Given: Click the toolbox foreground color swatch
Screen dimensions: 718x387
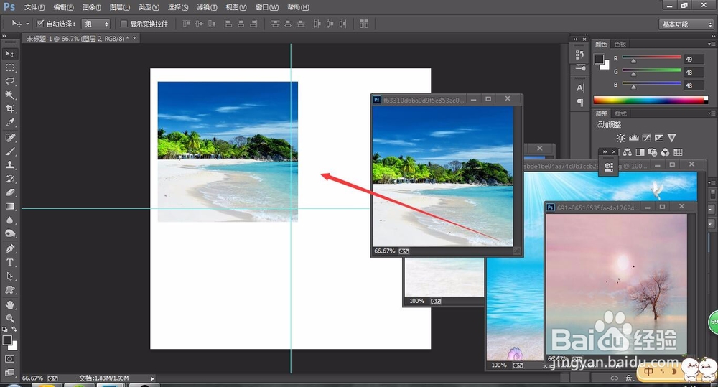Looking at the screenshot, I should point(7,340).
